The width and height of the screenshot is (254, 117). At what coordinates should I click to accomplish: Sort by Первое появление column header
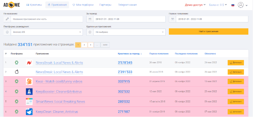[x=159, y=54]
